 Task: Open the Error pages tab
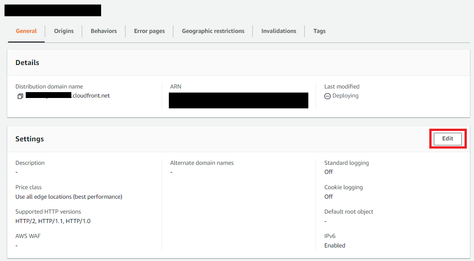[149, 31]
